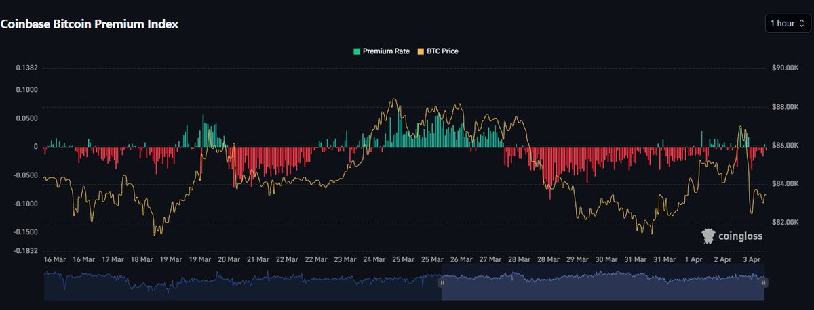Click the 20 Mar date label
The width and height of the screenshot is (814, 310).
(229, 259)
